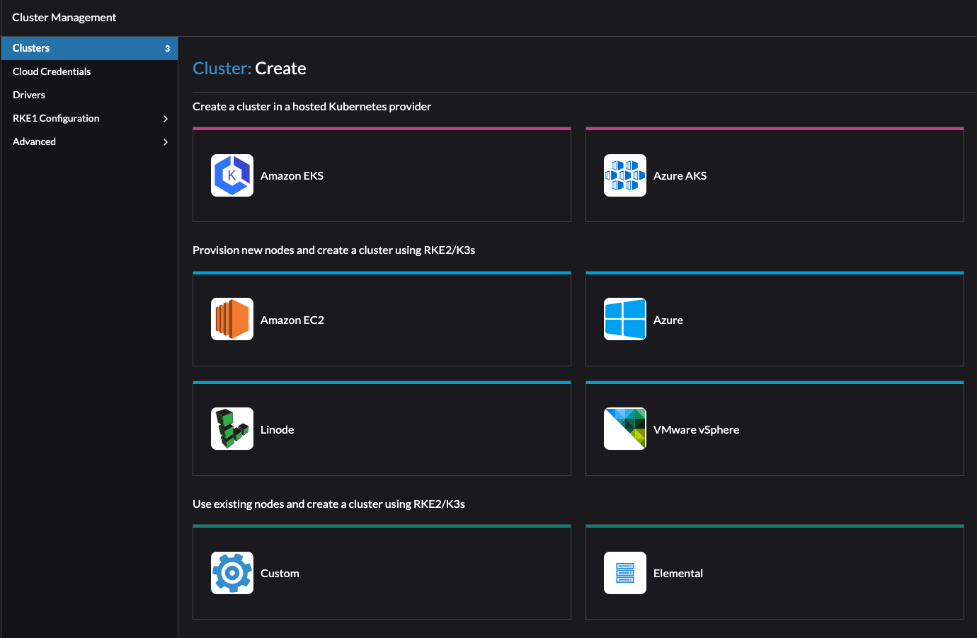Click the Azure Windows logo icon
977x638 pixels.
(625, 319)
